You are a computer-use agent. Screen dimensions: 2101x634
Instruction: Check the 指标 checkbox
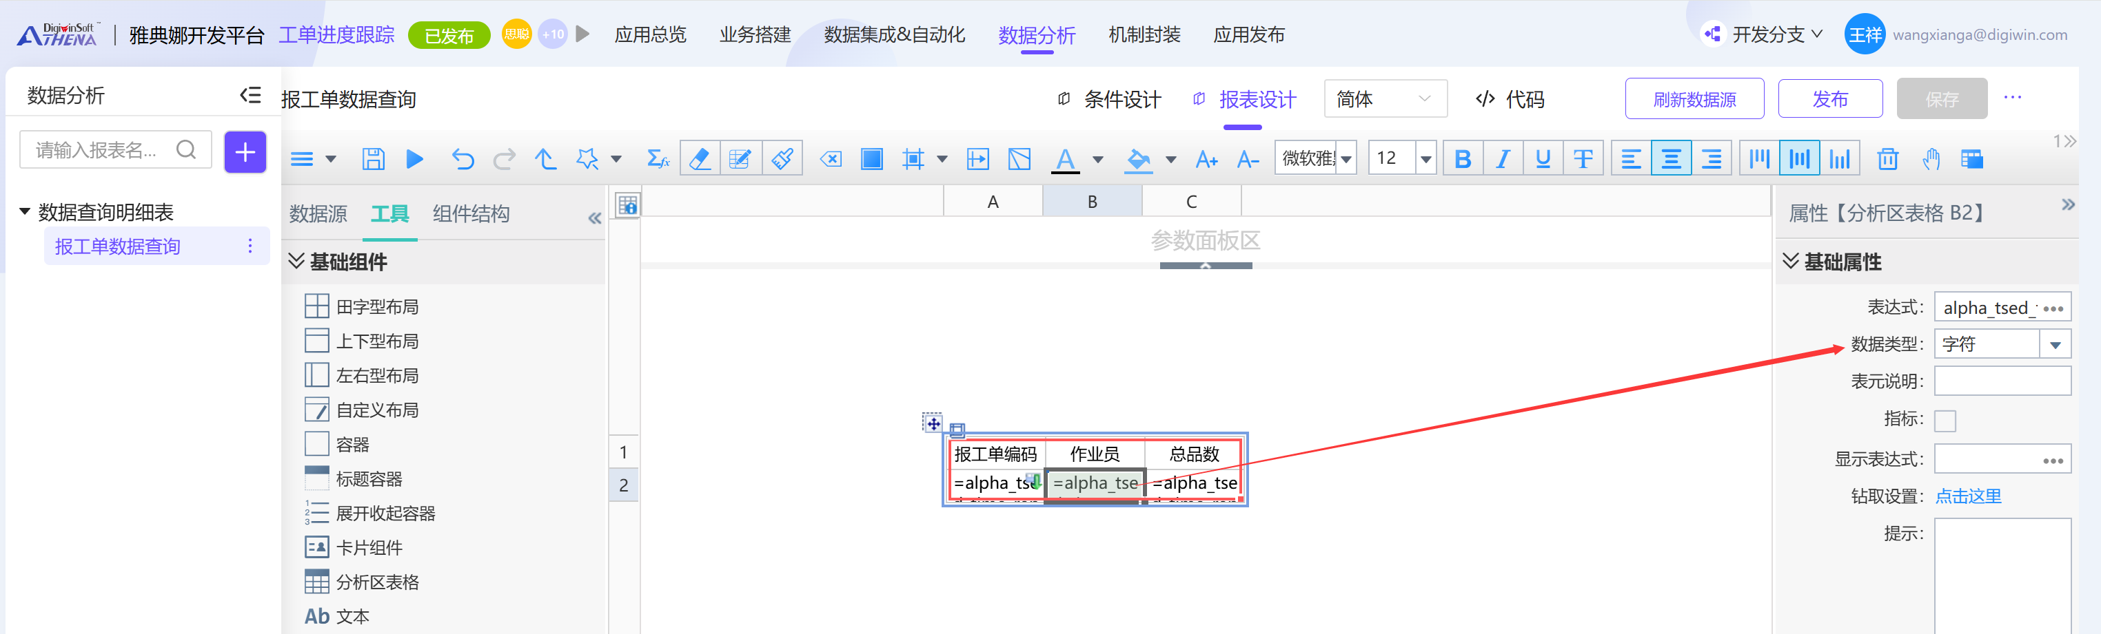pyautogui.click(x=1945, y=421)
